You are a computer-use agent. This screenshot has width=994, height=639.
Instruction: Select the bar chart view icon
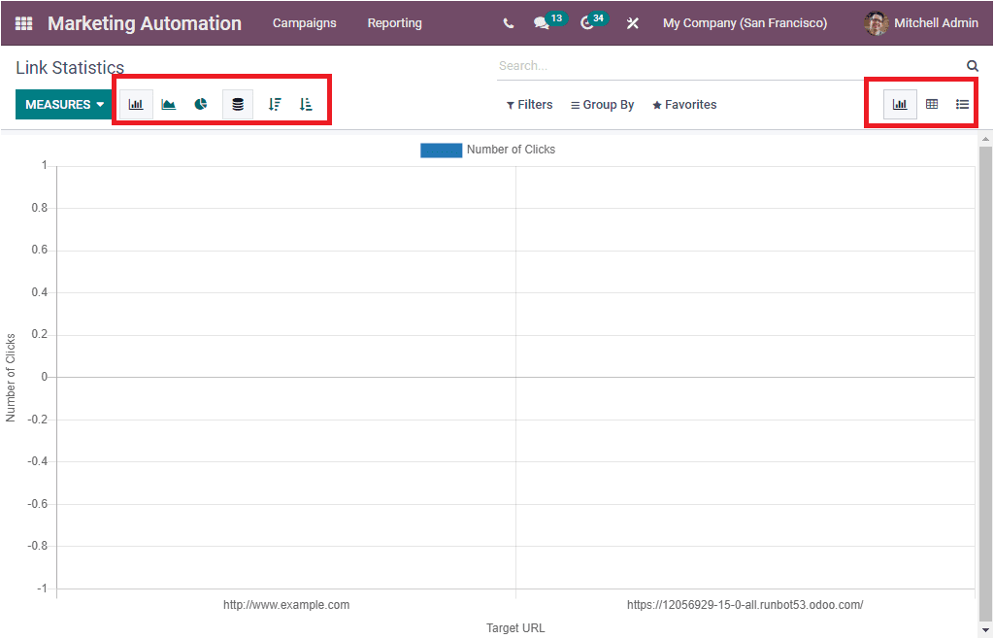point(136,104)
